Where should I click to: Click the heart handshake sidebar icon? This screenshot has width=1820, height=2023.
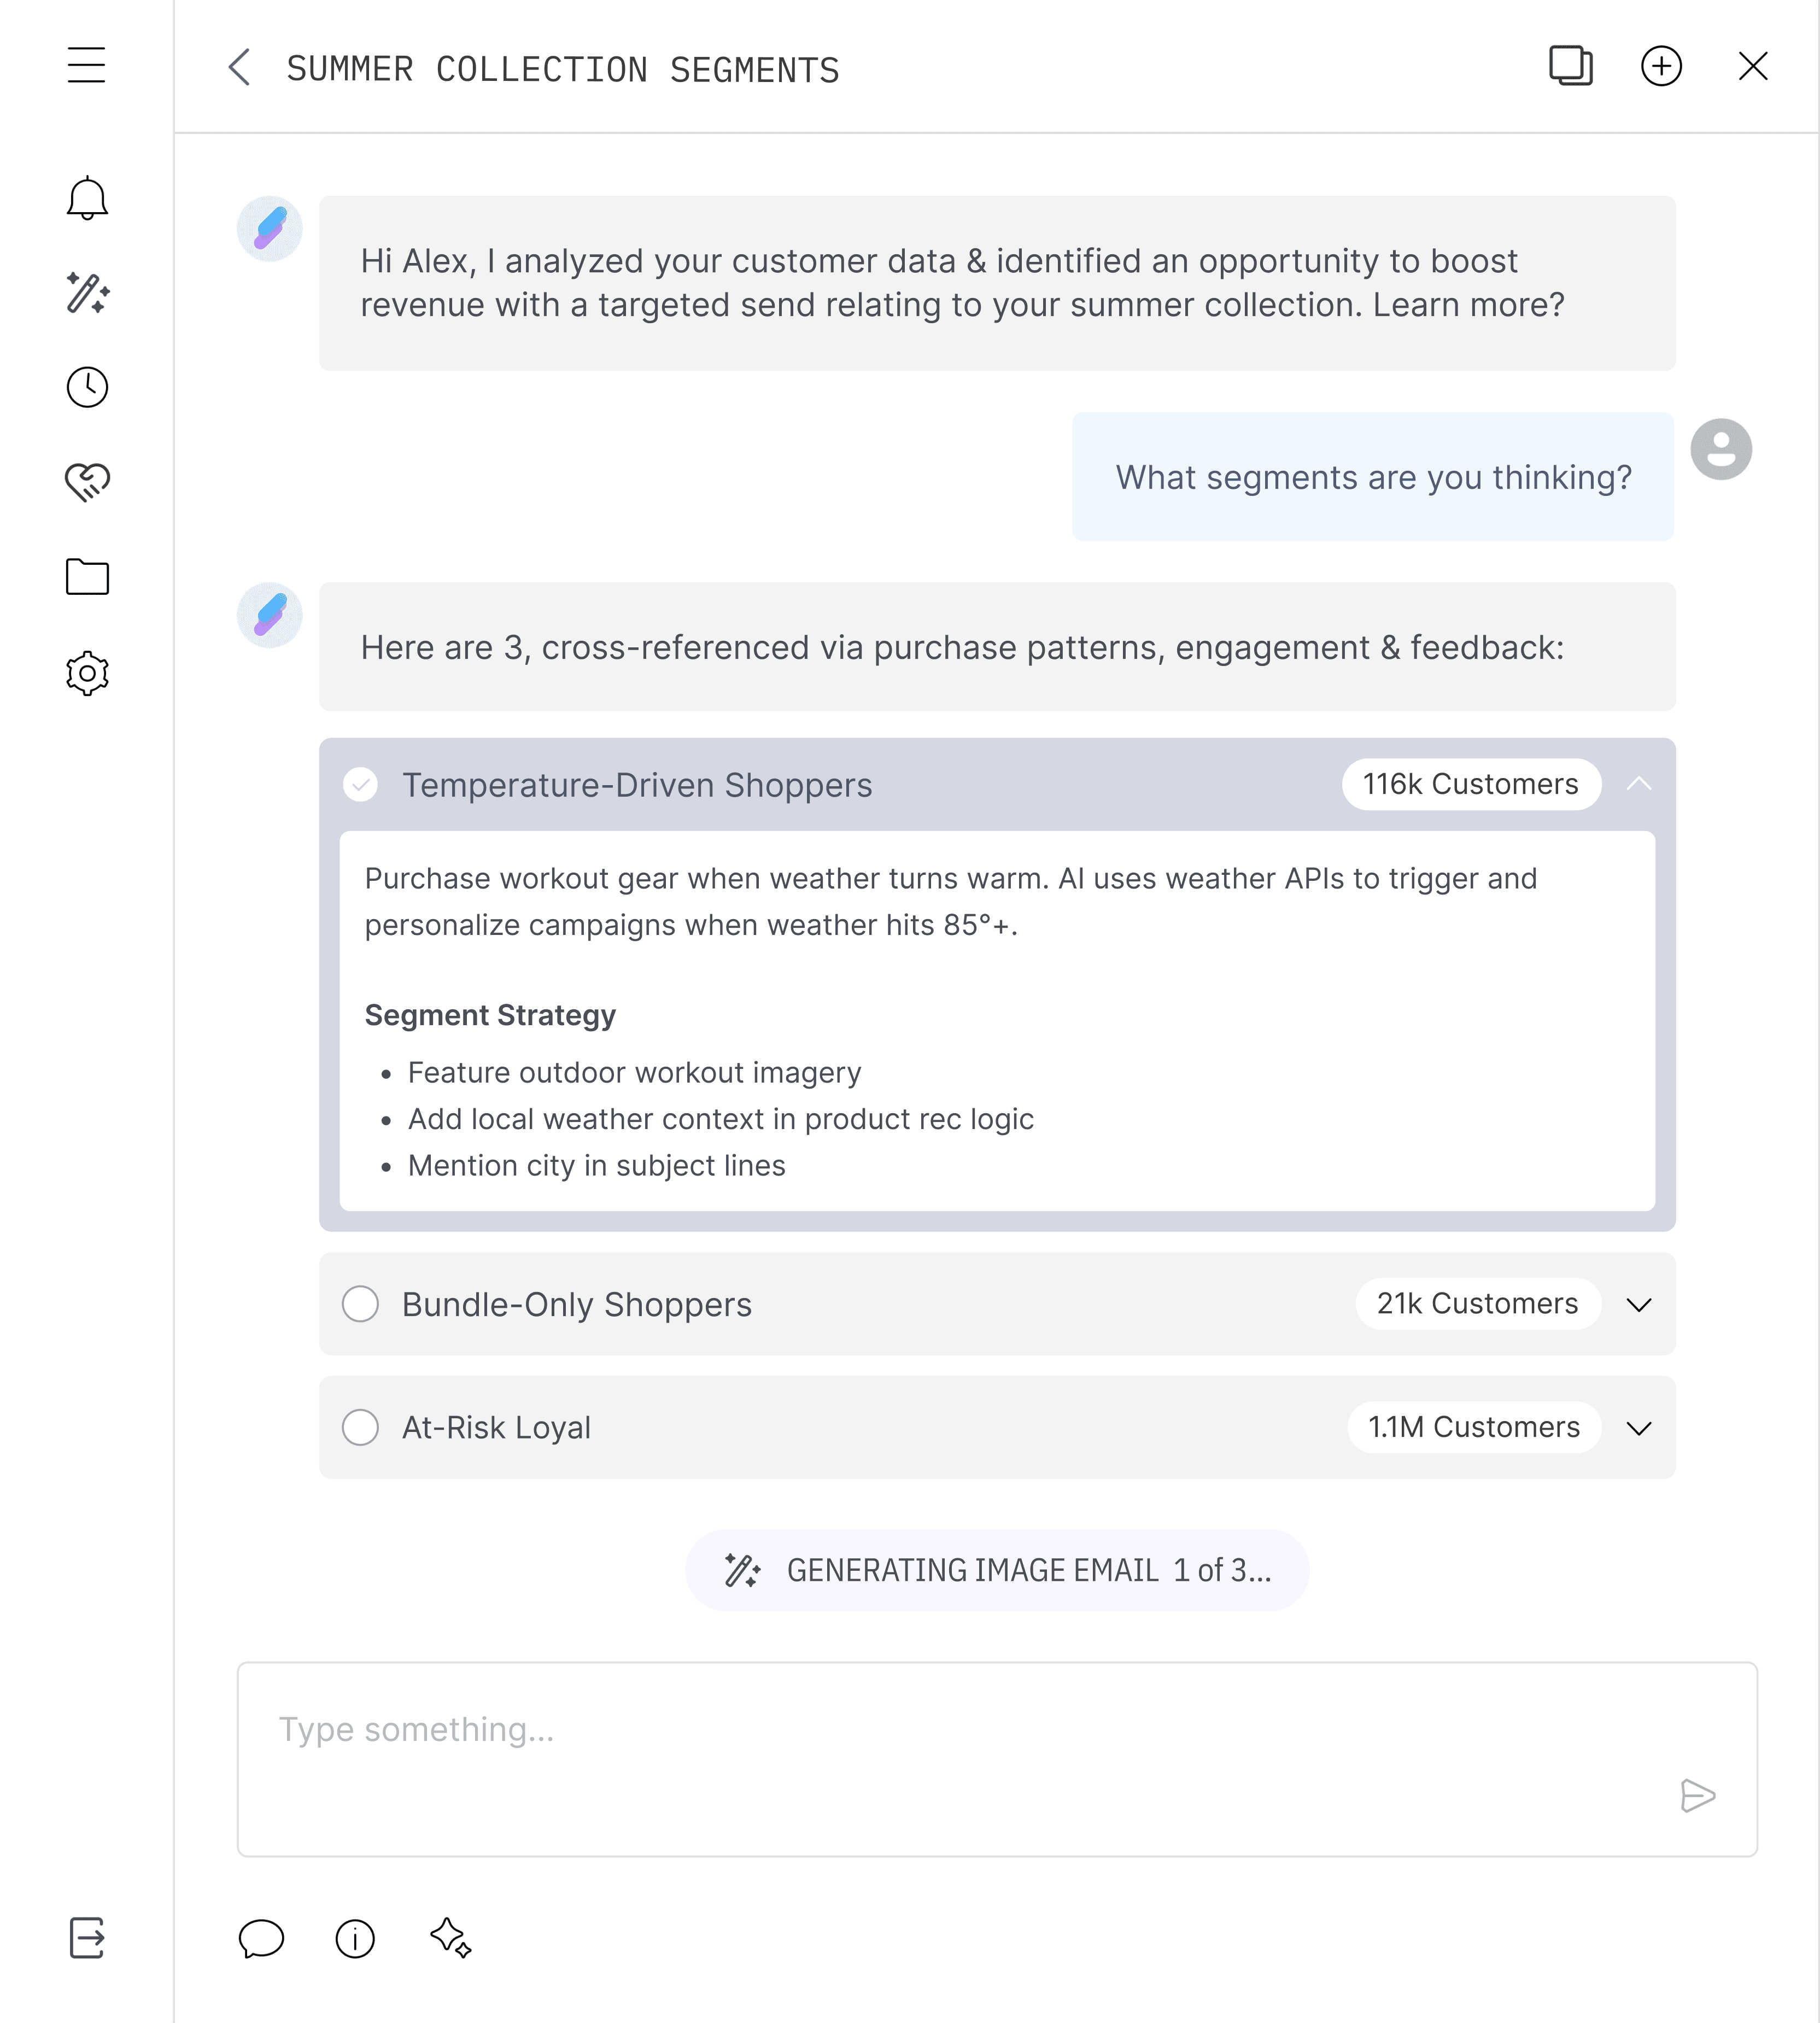coord(87,482)
